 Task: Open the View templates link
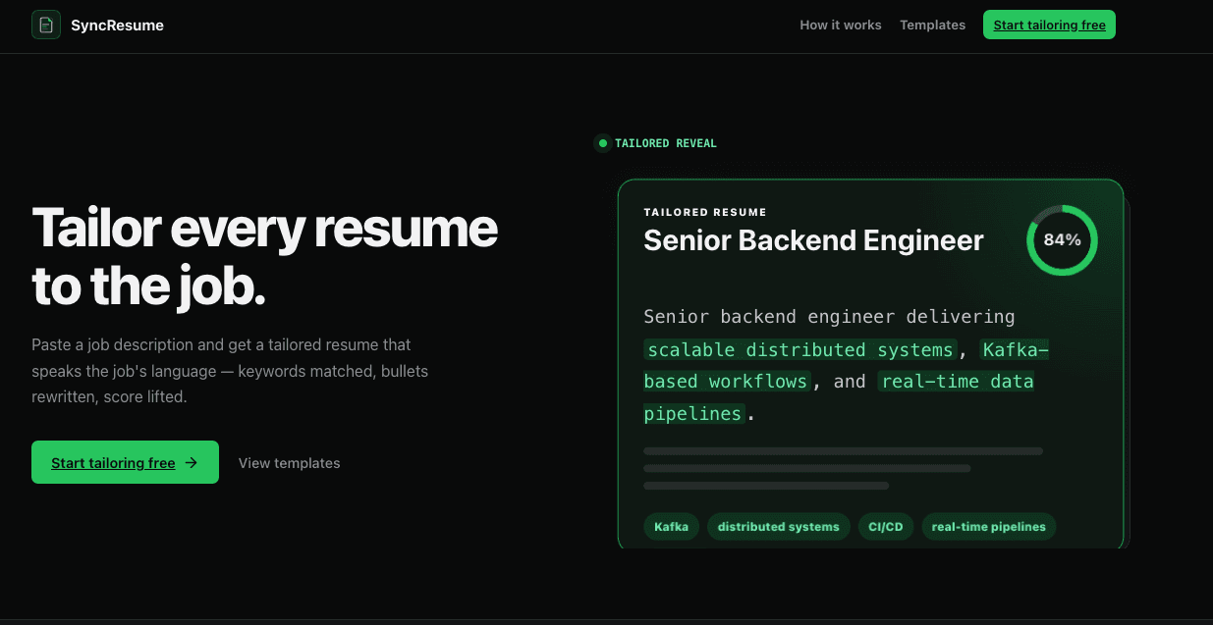(x=289, y=463)
